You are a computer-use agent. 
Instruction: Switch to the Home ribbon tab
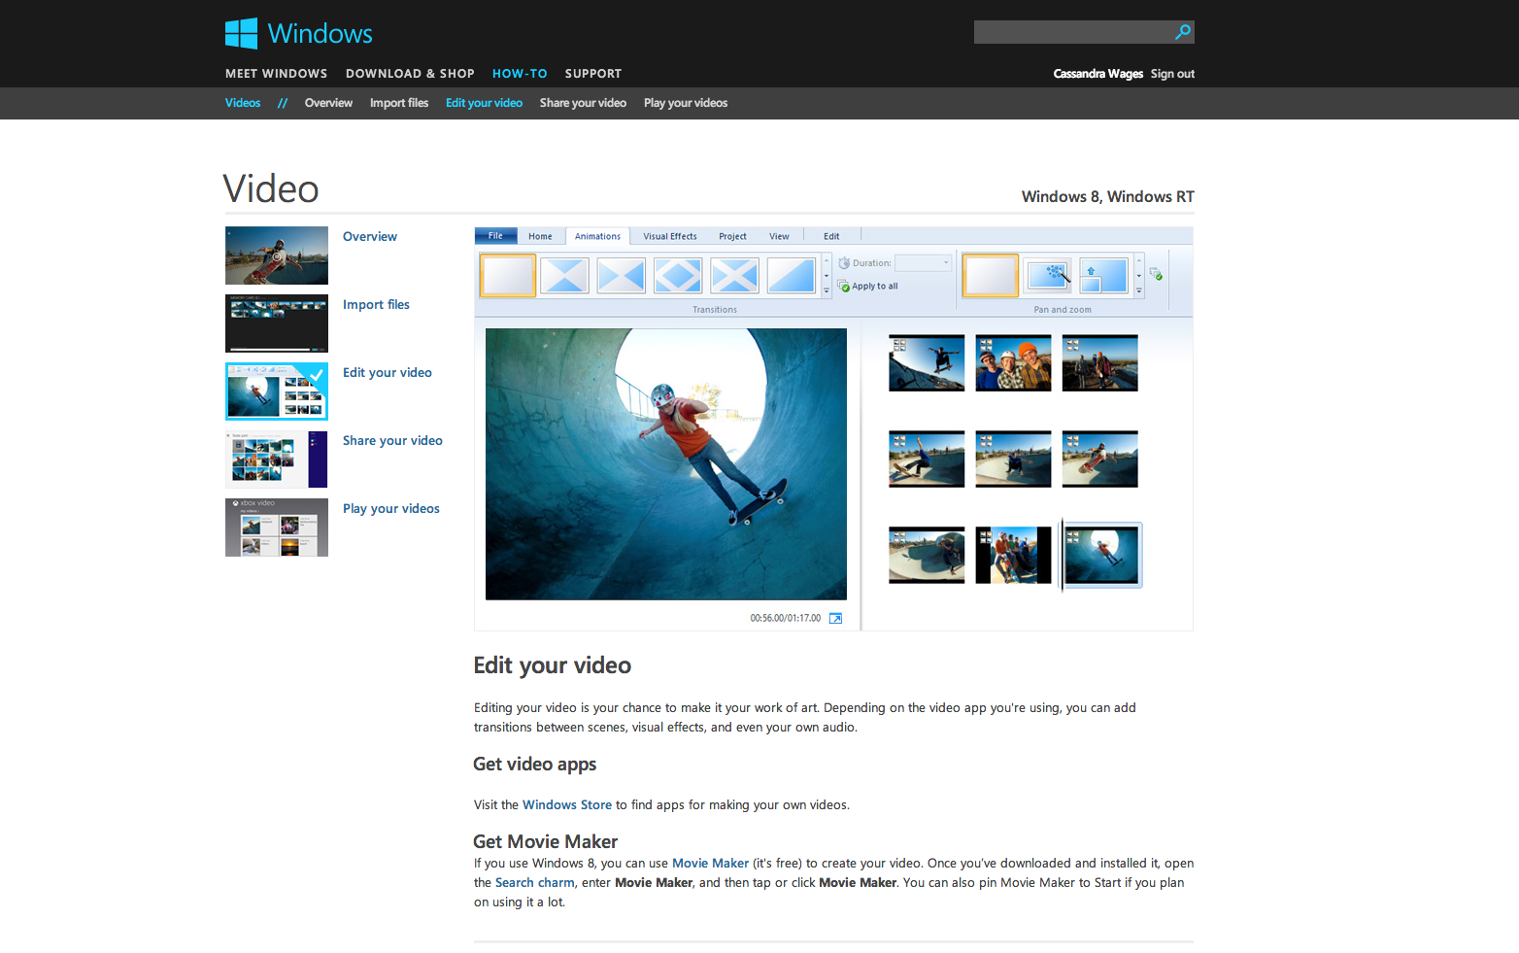point(540,236)
